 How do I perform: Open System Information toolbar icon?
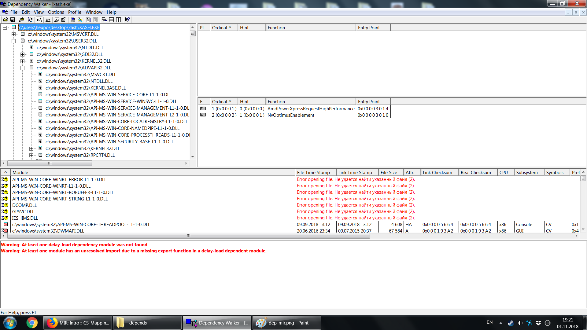73,20
